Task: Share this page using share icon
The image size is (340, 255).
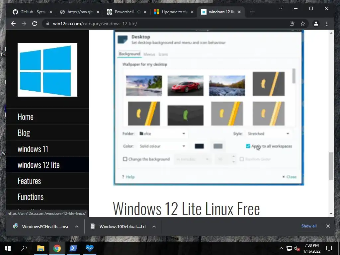Action: point(292,24)
